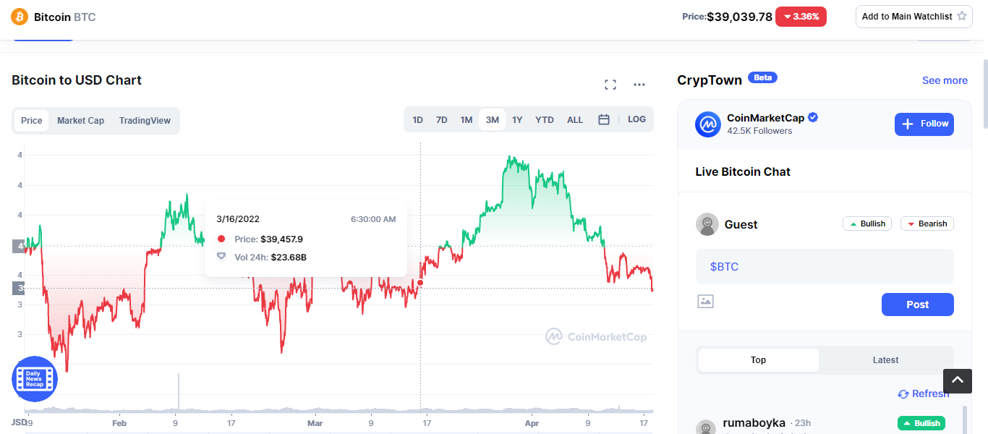This screenshot has height=434, width=988.
Task: Select Bullish sentiment for Guest post
Action: [867, 224]
